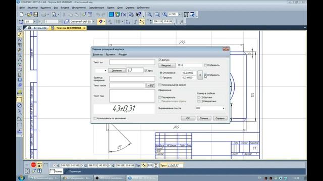Viewport: 323px width, 181px height.
Task: Click the Отмена button
Action: click(x=204, y=118)
